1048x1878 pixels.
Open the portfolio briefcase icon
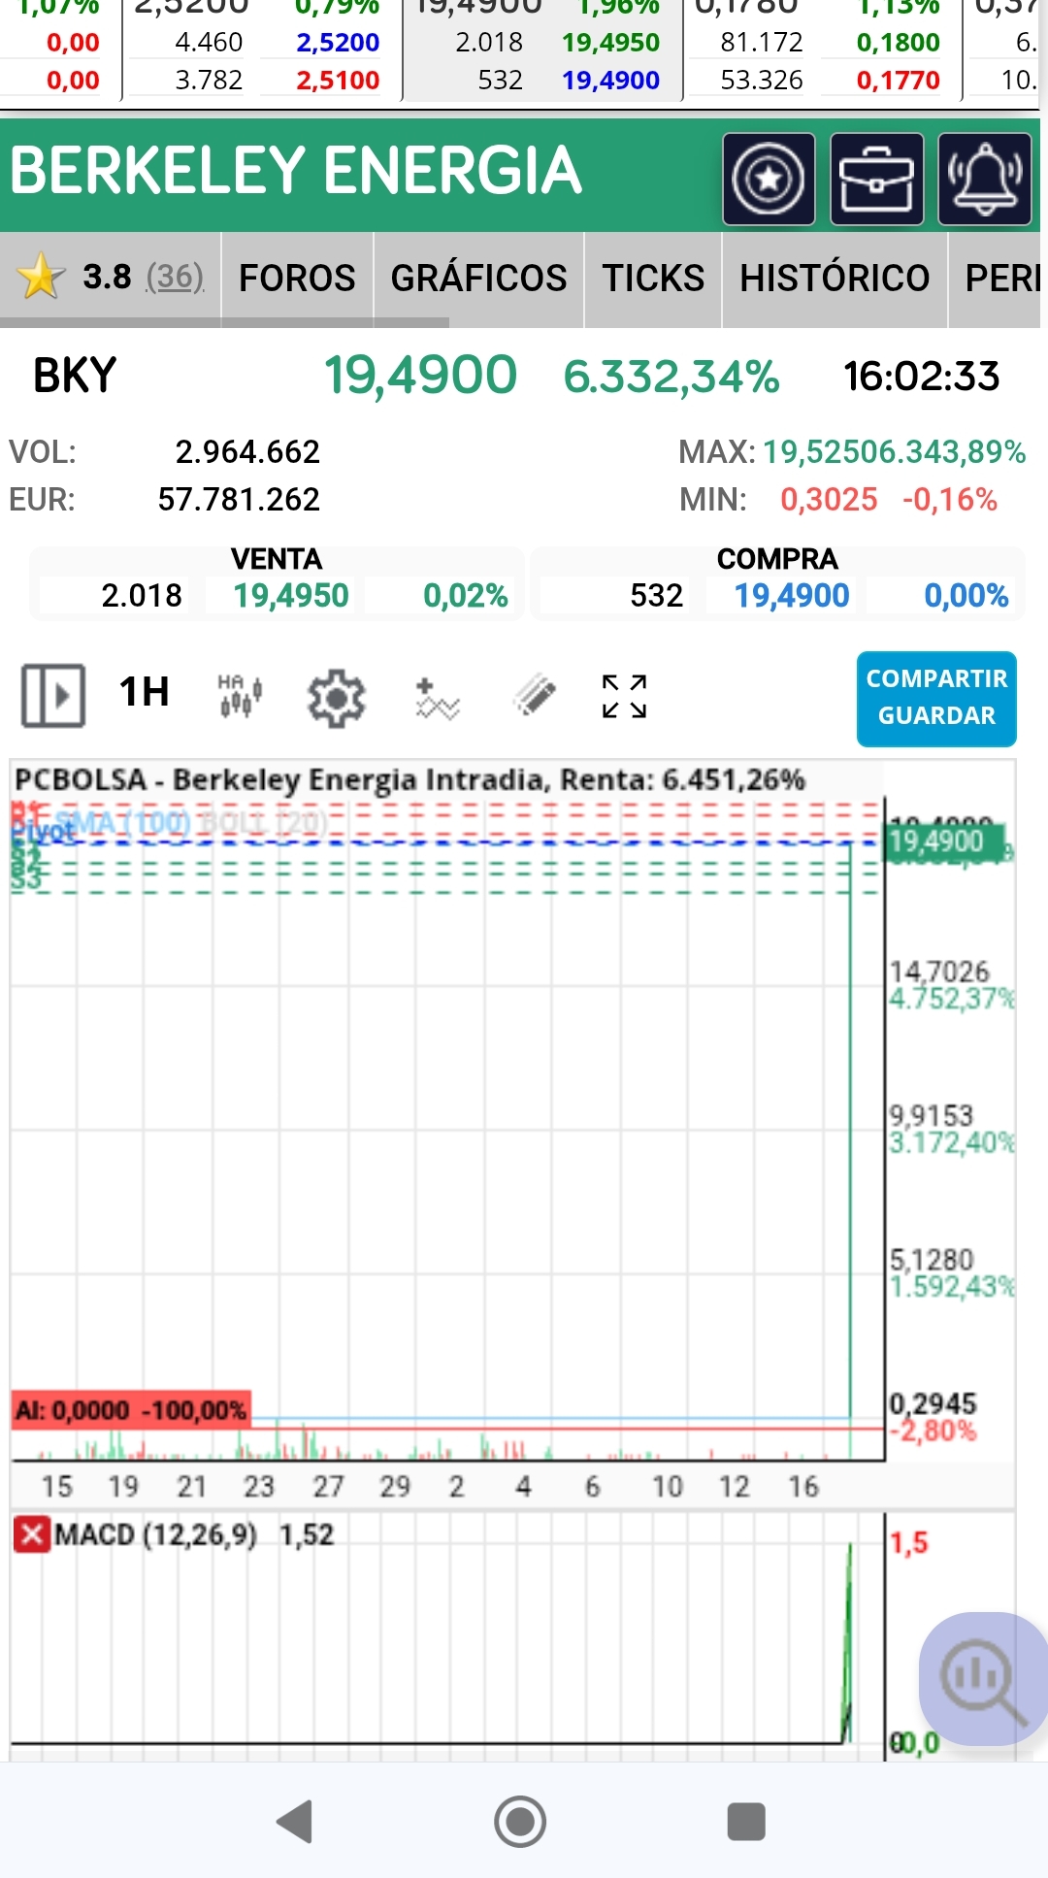[x=876, y=180]
